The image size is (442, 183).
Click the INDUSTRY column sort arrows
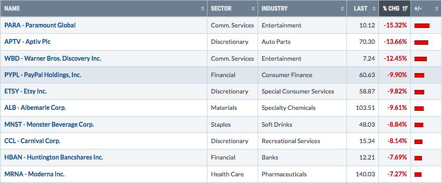pyautogui.click(x=342, y=9)
